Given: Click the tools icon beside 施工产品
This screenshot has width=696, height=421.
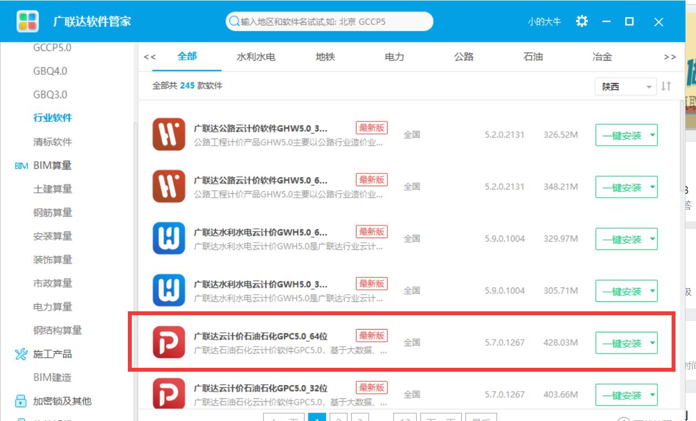Looking at the screenshot, I should point(20,354).
